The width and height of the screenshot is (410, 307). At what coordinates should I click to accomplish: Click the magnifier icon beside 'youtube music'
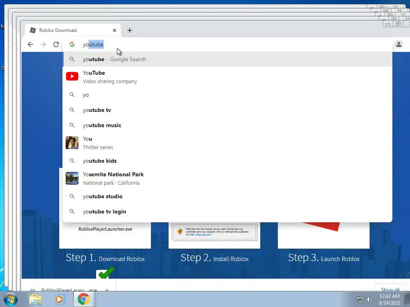(72, 125)
